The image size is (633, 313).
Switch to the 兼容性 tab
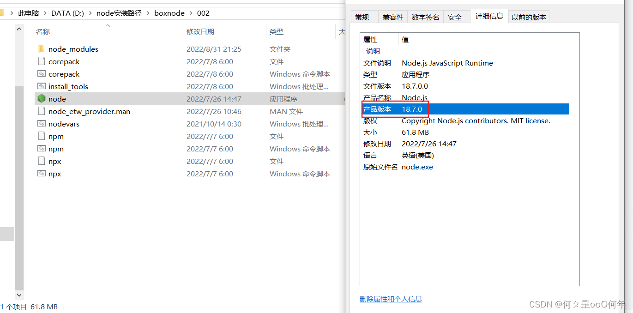[x=392, y=16]
